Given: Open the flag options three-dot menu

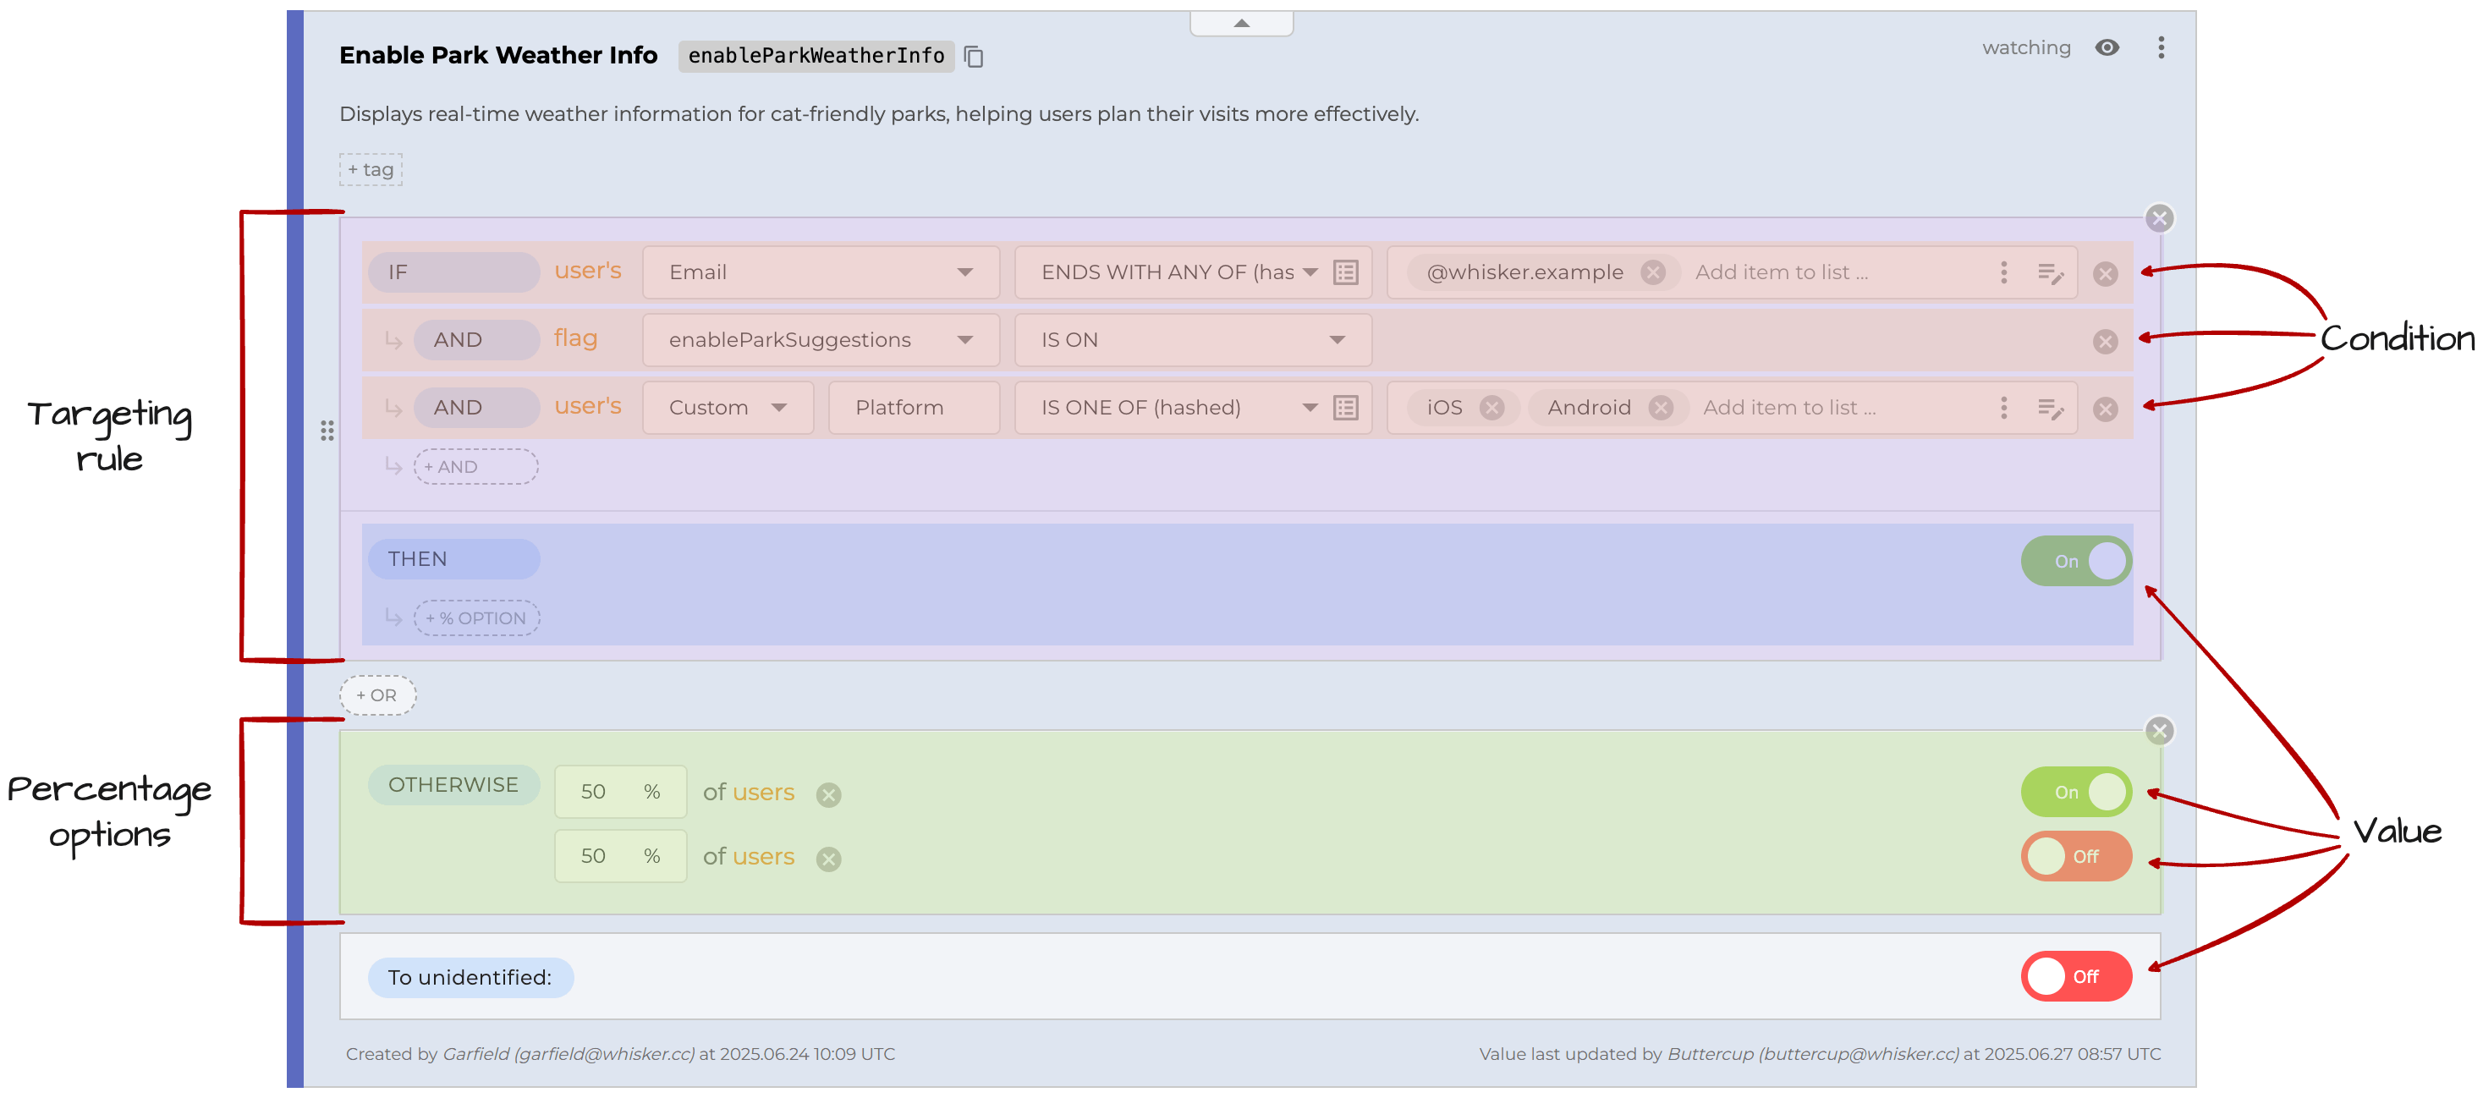Looking at the screenshot, I should click(x=2161, y=47).
